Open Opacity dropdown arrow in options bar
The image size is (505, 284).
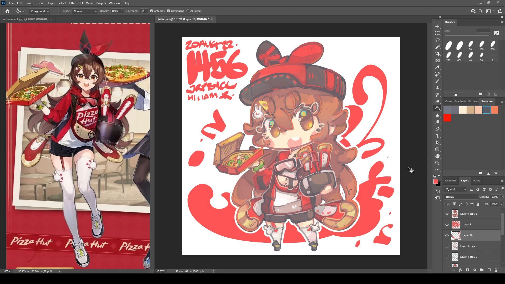pyautogui.click(x=122, y=11)
